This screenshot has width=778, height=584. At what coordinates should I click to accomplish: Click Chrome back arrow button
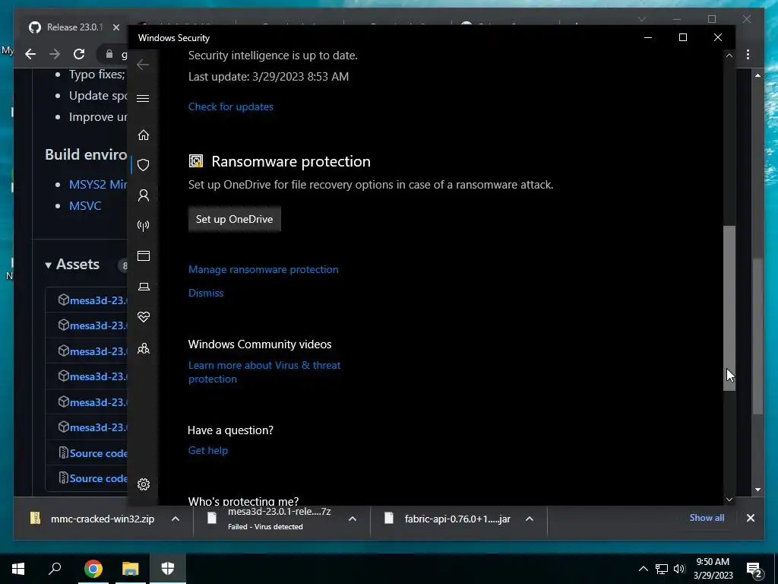[30, 54]
